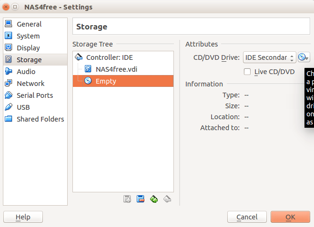314x227 pixels.
Task: Enable the Live CD/DVD checkbox
Action: 247,72
